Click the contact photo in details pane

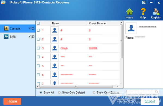click(131, 28)
